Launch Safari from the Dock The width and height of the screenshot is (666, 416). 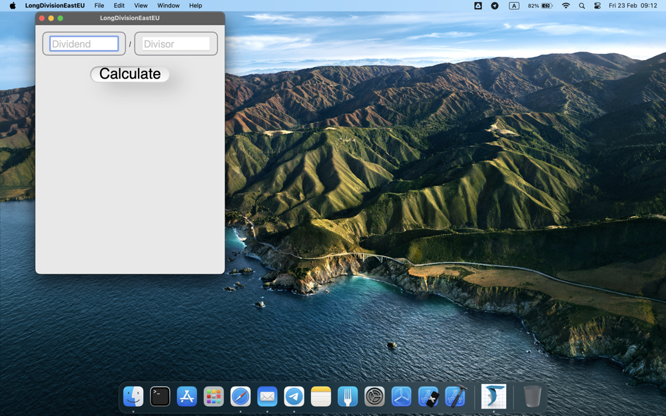(x=240, y=397)
